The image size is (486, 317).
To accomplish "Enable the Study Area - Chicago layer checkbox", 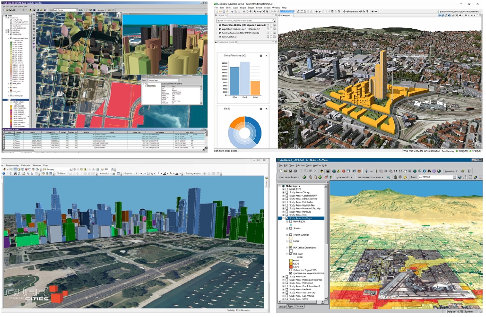I will tap(286, 192).
